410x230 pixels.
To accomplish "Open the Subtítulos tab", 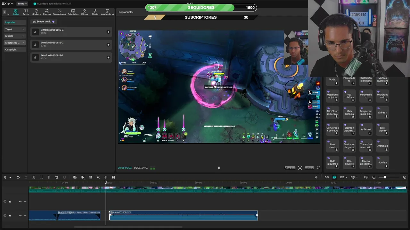I will pyautogui.click(x=73, y=12).
